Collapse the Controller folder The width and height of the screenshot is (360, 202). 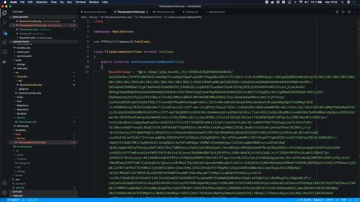(x=22, y=77)
